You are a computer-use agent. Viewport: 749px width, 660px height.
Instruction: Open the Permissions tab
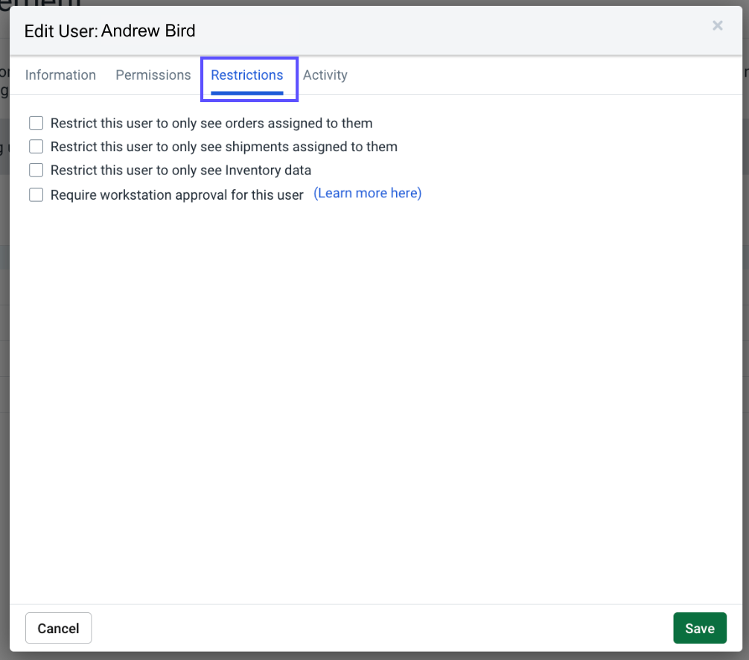point(153,74)
